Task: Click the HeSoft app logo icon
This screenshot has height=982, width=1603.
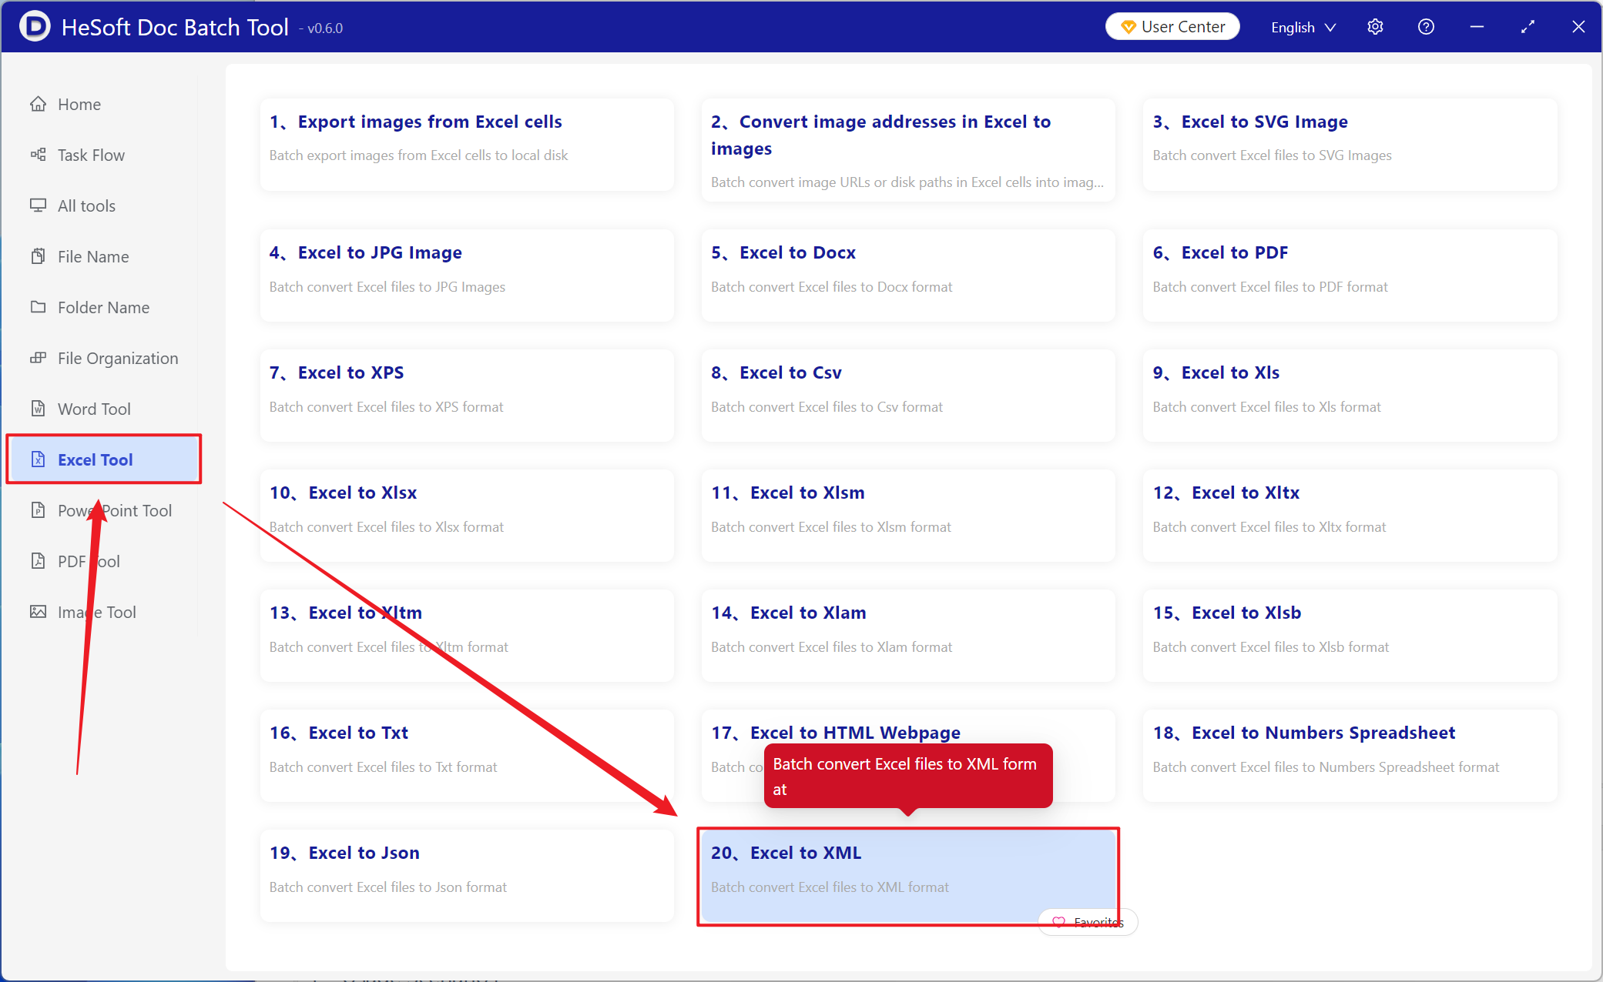Action: click(35, 26)
